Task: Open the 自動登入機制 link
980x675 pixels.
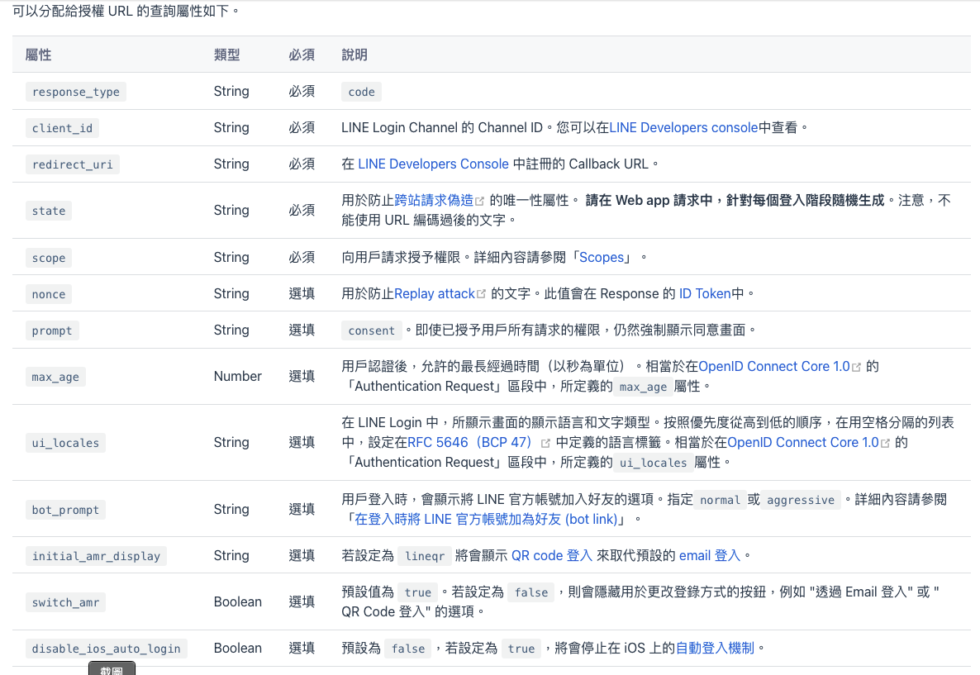Action: click(715, 648)
